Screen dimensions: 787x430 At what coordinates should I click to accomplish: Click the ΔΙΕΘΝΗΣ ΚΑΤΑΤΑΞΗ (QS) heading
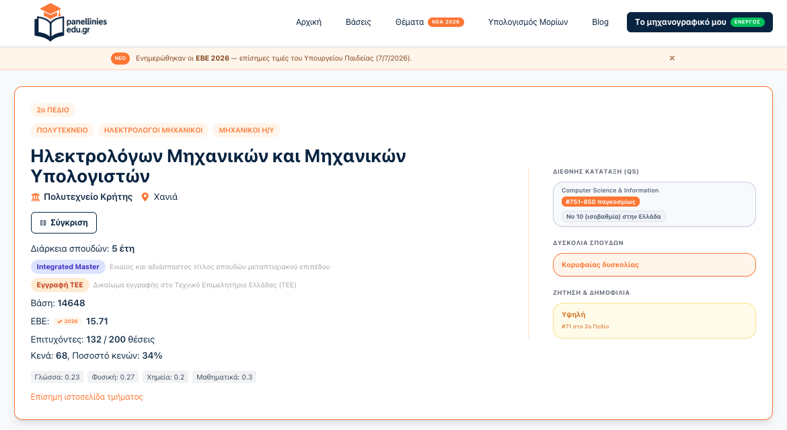596,172
